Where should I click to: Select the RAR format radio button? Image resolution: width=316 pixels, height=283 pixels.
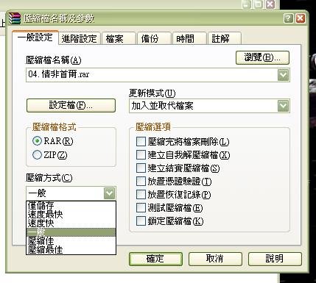click(37, 141)
